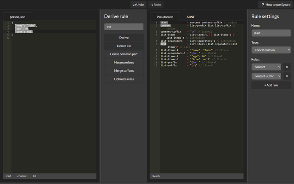Viewport: 294px width, 184px height.
Task: Switch to the Pseudocode tab
Action: pos(165,17)
